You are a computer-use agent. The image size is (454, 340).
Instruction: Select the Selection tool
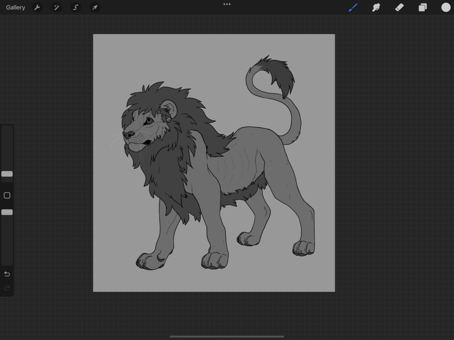pos(75,7)
